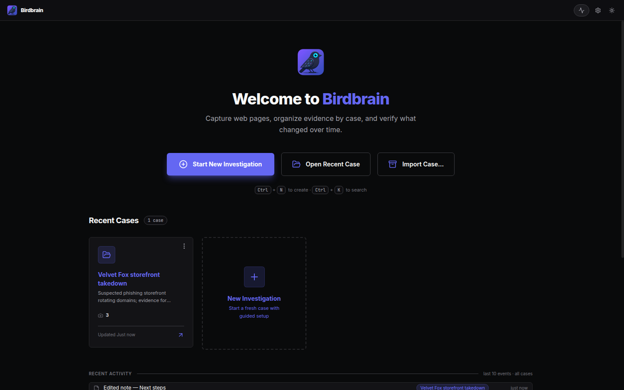Image resolution: width=624 pixels, height=390 pixels.
Task: Open settings gear in the header
Action: [598, 10]
